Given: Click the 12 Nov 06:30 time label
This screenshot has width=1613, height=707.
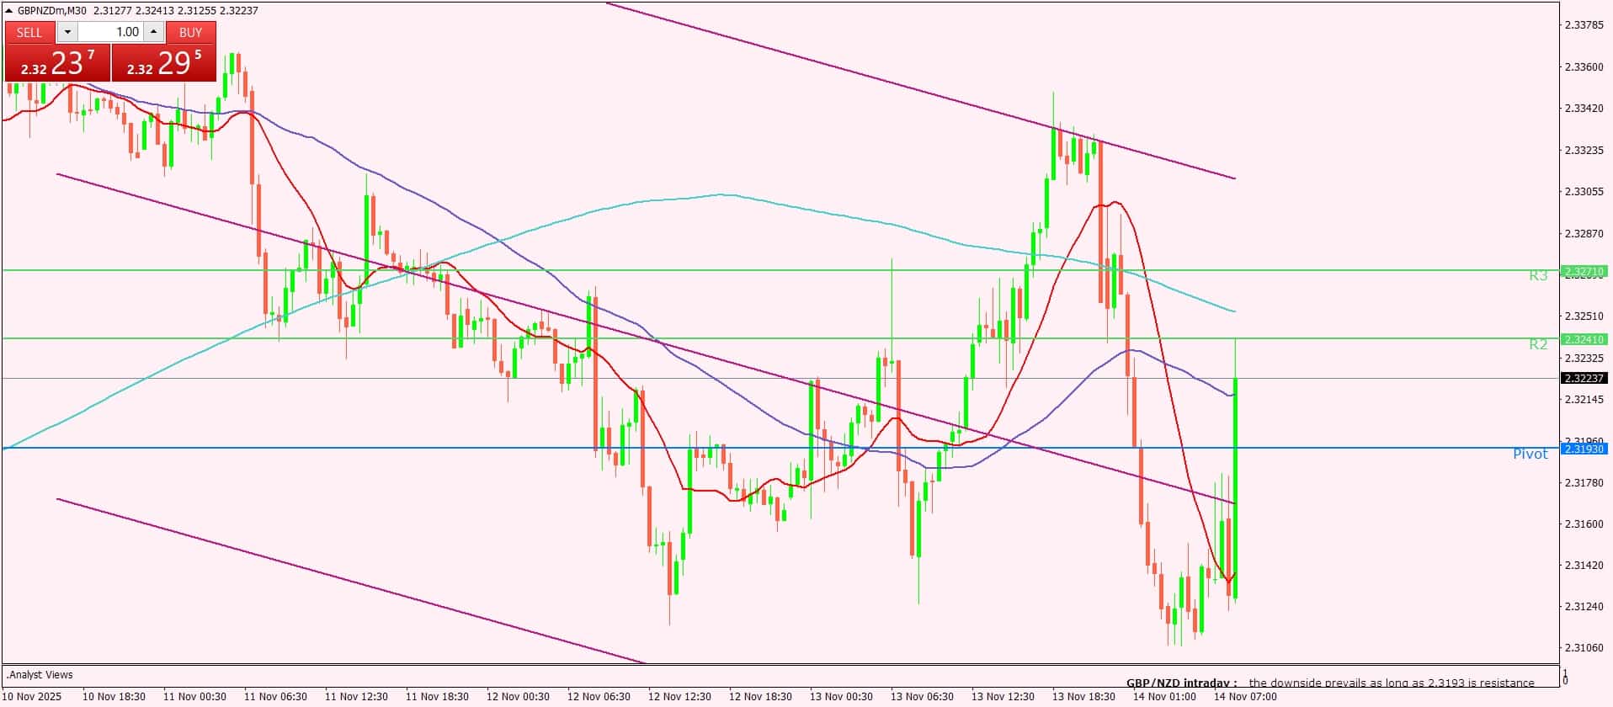Looking at the screenshot, I should (599, 696).
